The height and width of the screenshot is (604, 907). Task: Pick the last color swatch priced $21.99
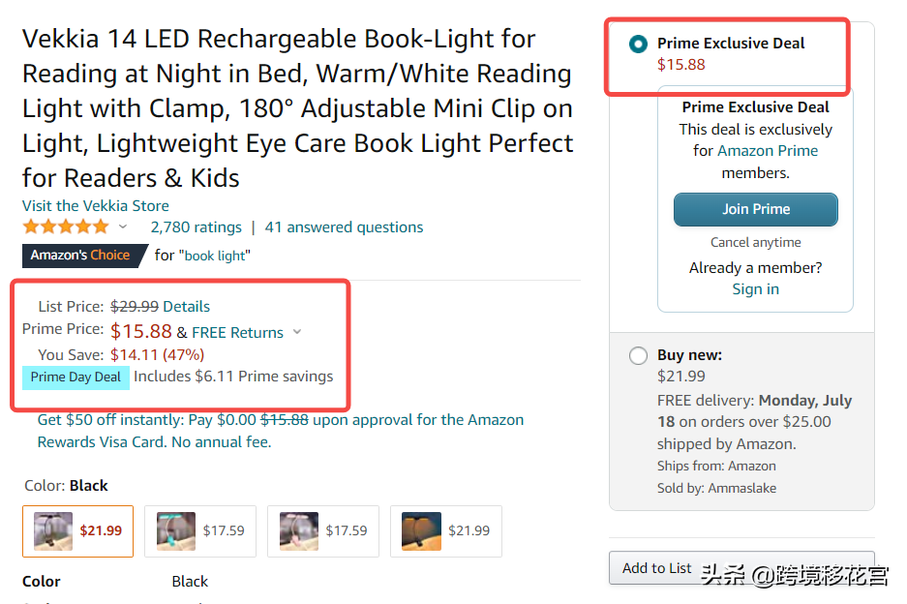point(446,530)
